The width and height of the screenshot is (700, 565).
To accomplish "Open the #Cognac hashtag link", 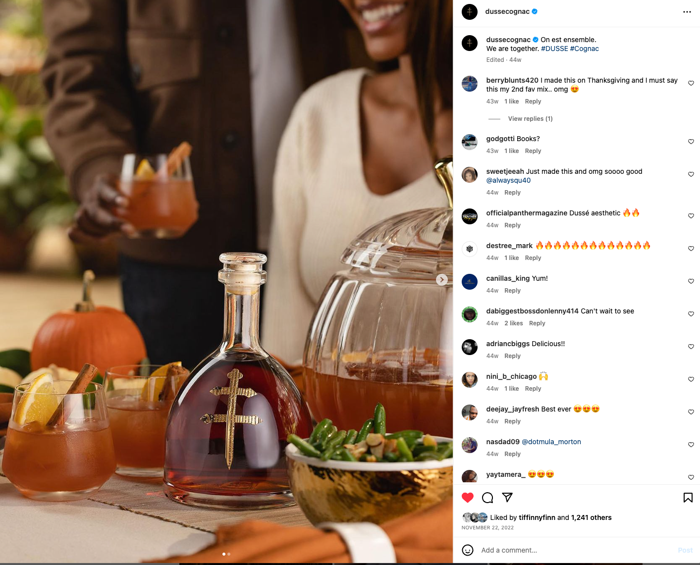I will [585, 49].
